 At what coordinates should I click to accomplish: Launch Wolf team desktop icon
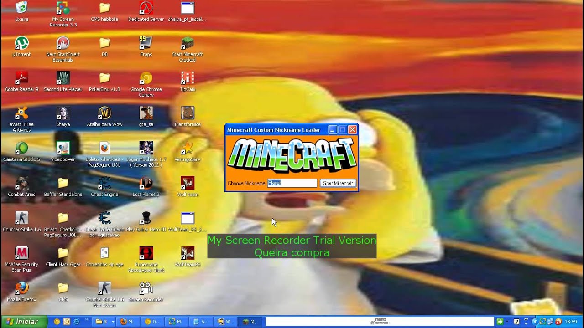click(x=187, y=187)
